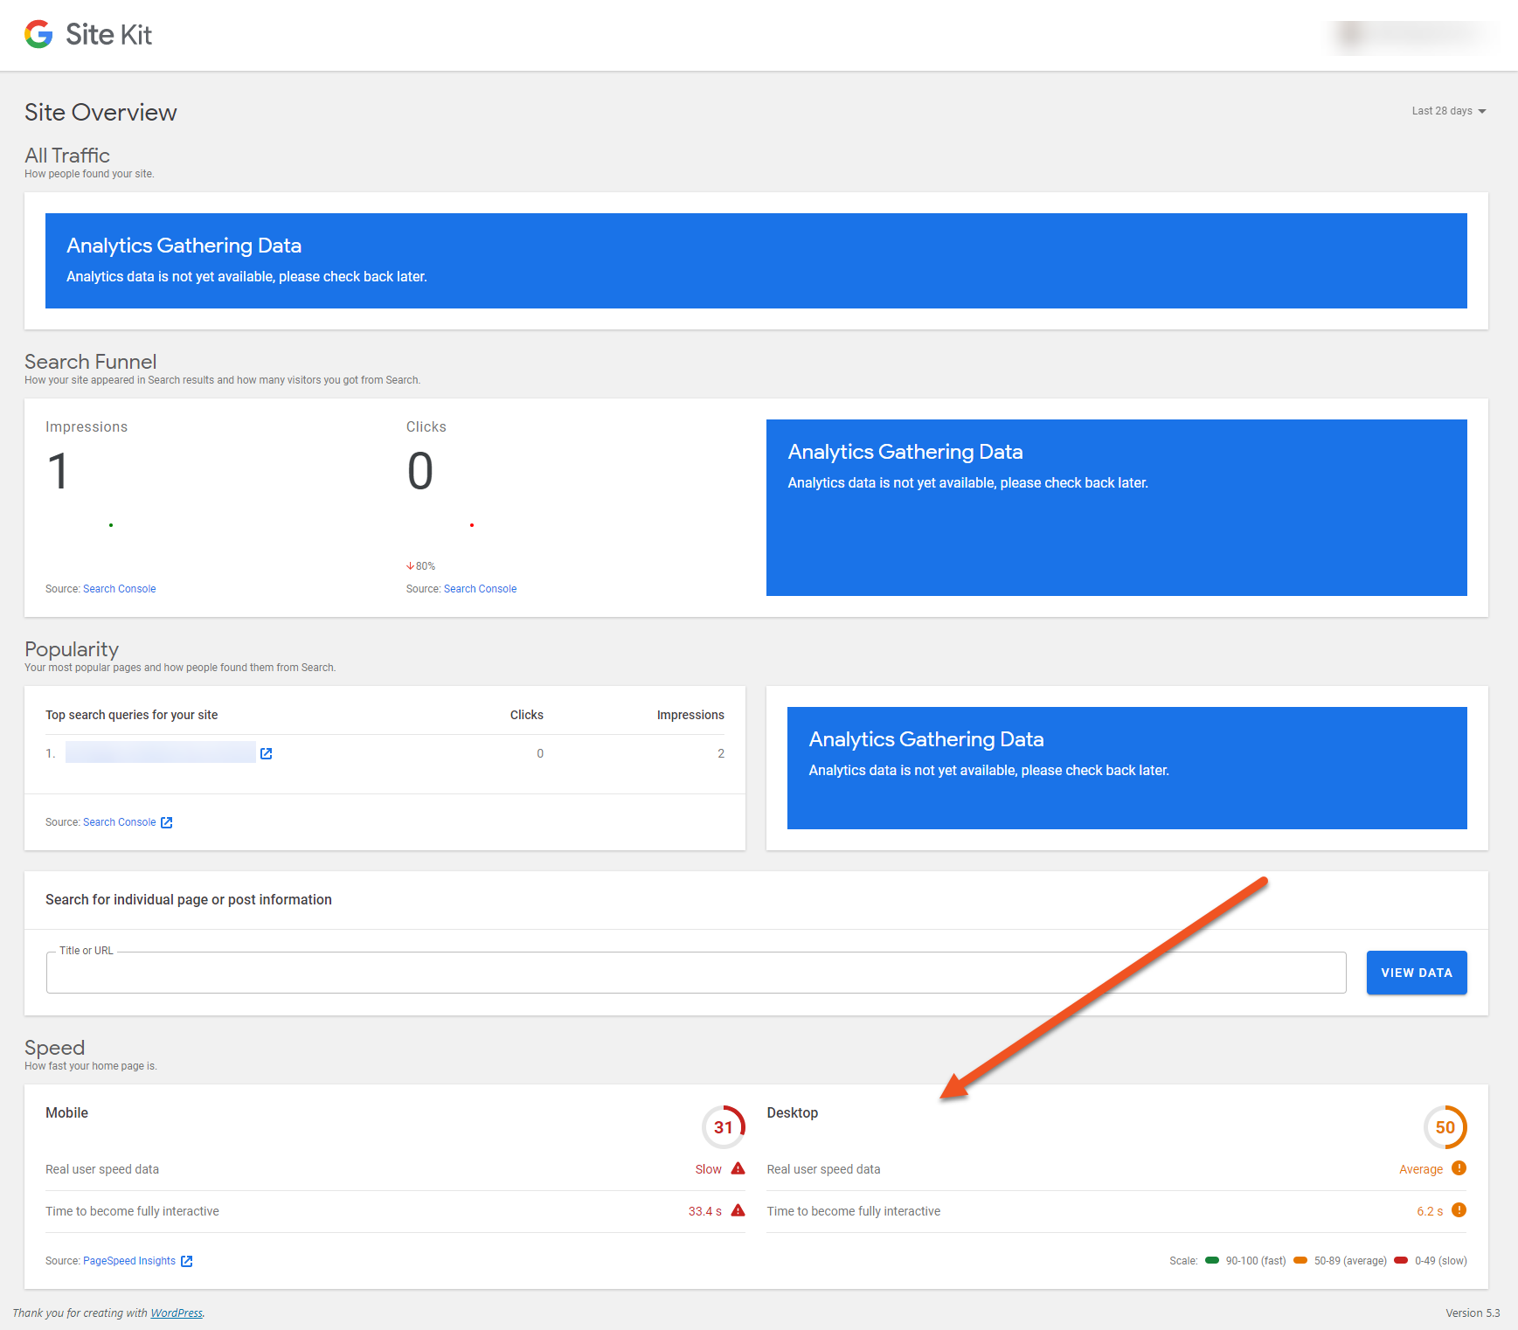Click the Google Site Kit logo

coord(88,35)
